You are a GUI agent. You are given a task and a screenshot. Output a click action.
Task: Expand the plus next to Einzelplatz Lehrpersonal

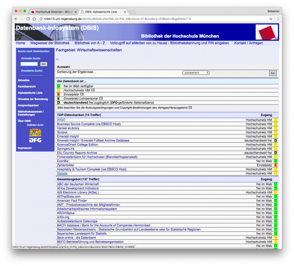pyautogui.click(x=101, y=98)
